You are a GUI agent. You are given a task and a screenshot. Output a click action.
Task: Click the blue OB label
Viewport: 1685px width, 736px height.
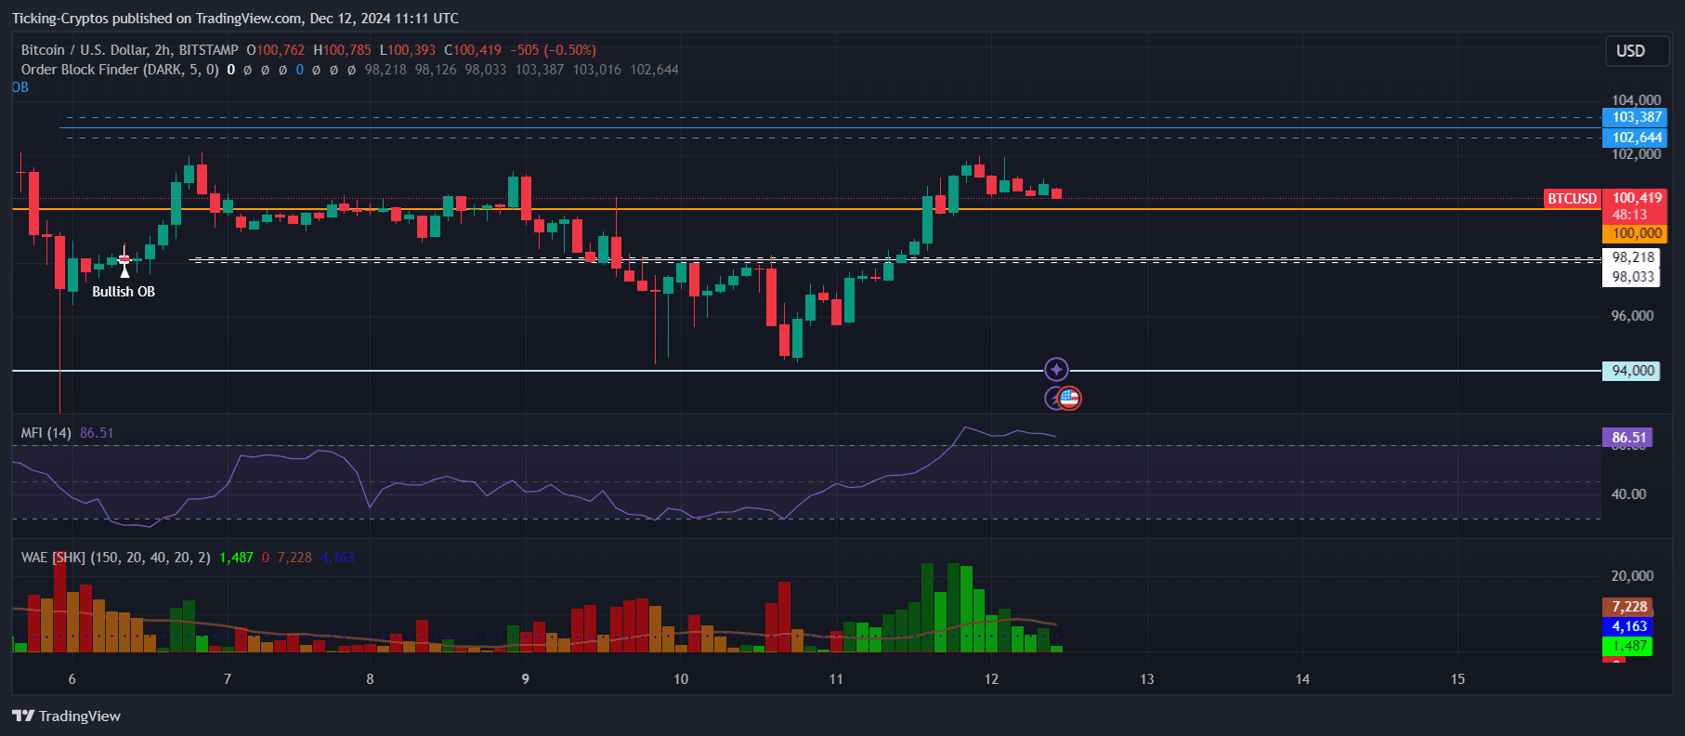pos(20,87)
